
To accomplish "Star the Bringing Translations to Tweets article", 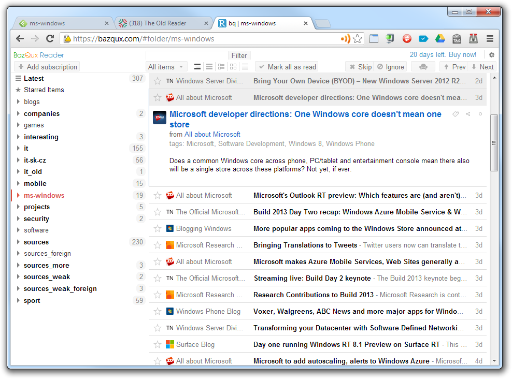I will pyautogui.click(x=158, y=245).
